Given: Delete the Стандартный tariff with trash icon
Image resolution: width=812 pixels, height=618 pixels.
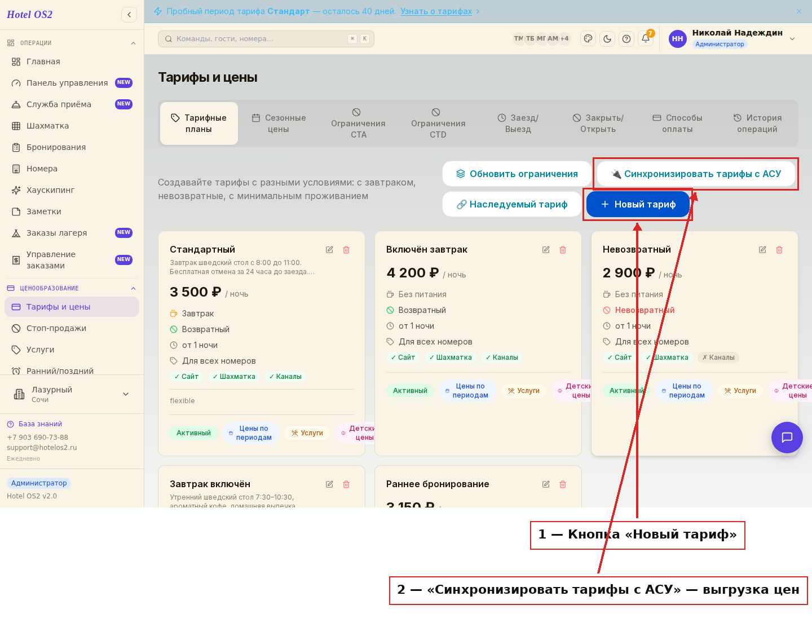Looking at the screenshot, I should pyautogui.click(x=346, y=250).
